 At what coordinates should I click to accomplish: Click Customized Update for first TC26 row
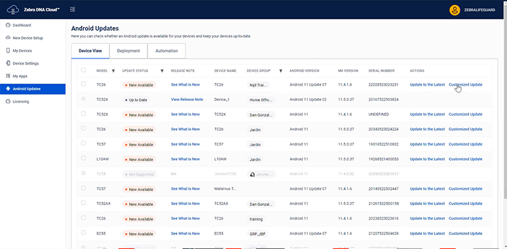[465, 84]
